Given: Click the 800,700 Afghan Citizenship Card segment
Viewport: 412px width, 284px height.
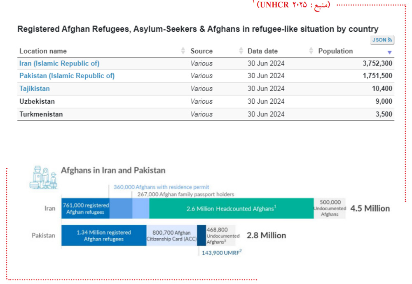Looking at the screenshot, I should [171, 235].
